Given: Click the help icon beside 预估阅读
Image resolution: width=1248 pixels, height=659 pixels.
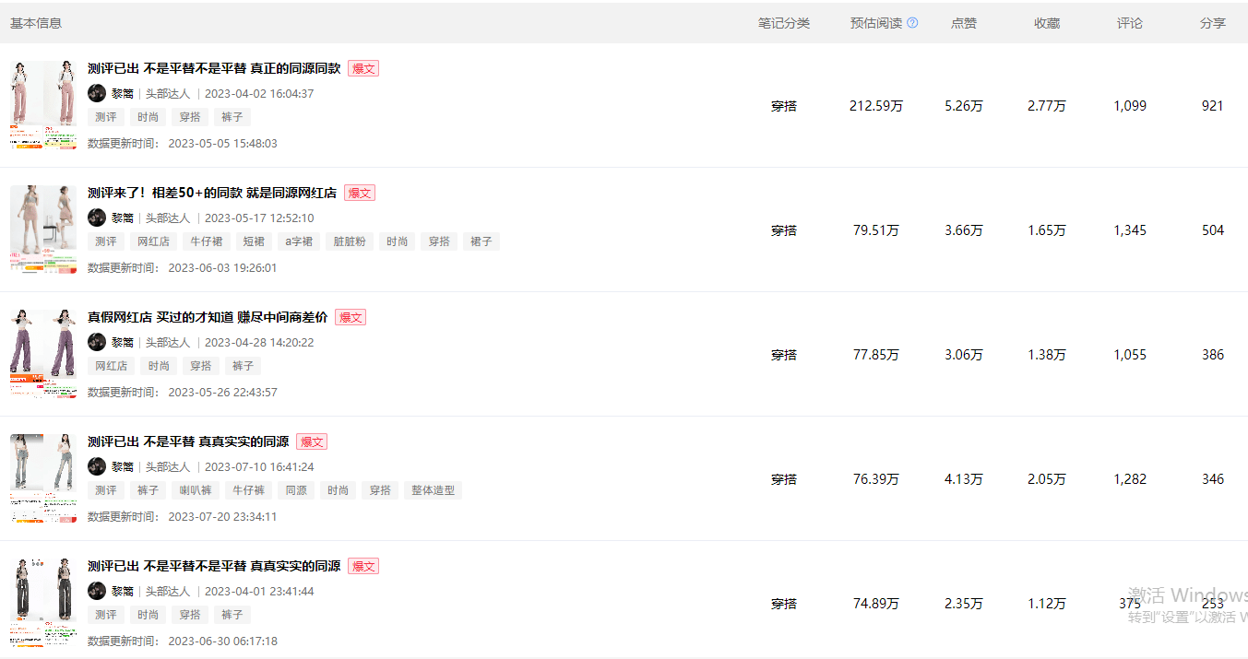Looking at the screenshot, I should tap(912, 23).
